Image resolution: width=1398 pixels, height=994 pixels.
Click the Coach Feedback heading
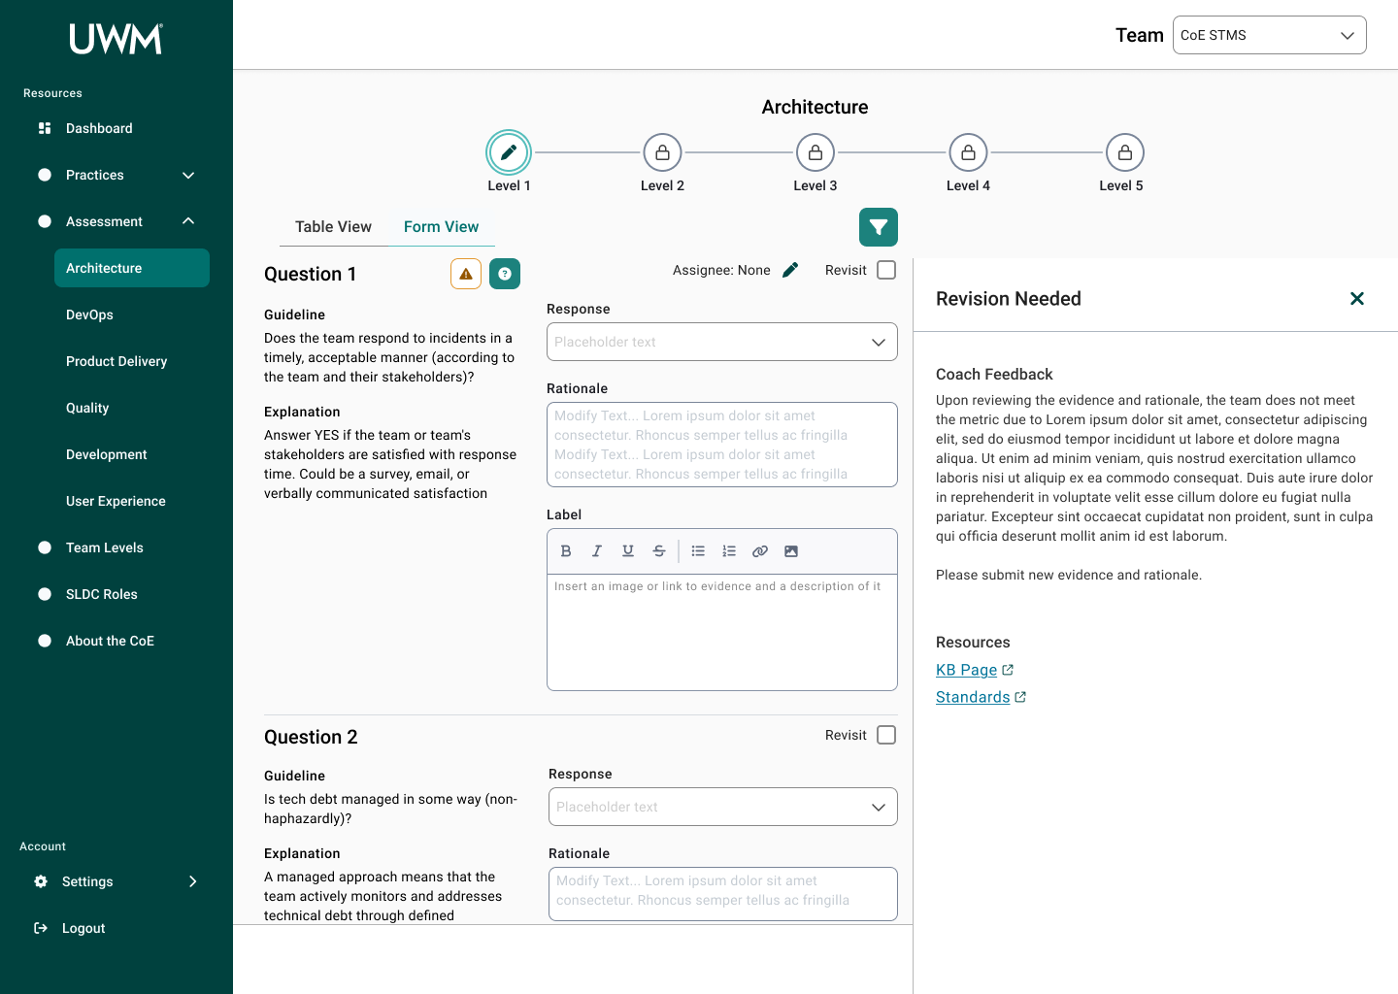[x=994, y=375]
